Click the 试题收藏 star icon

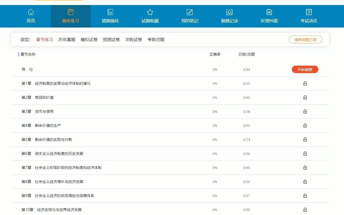150,12
